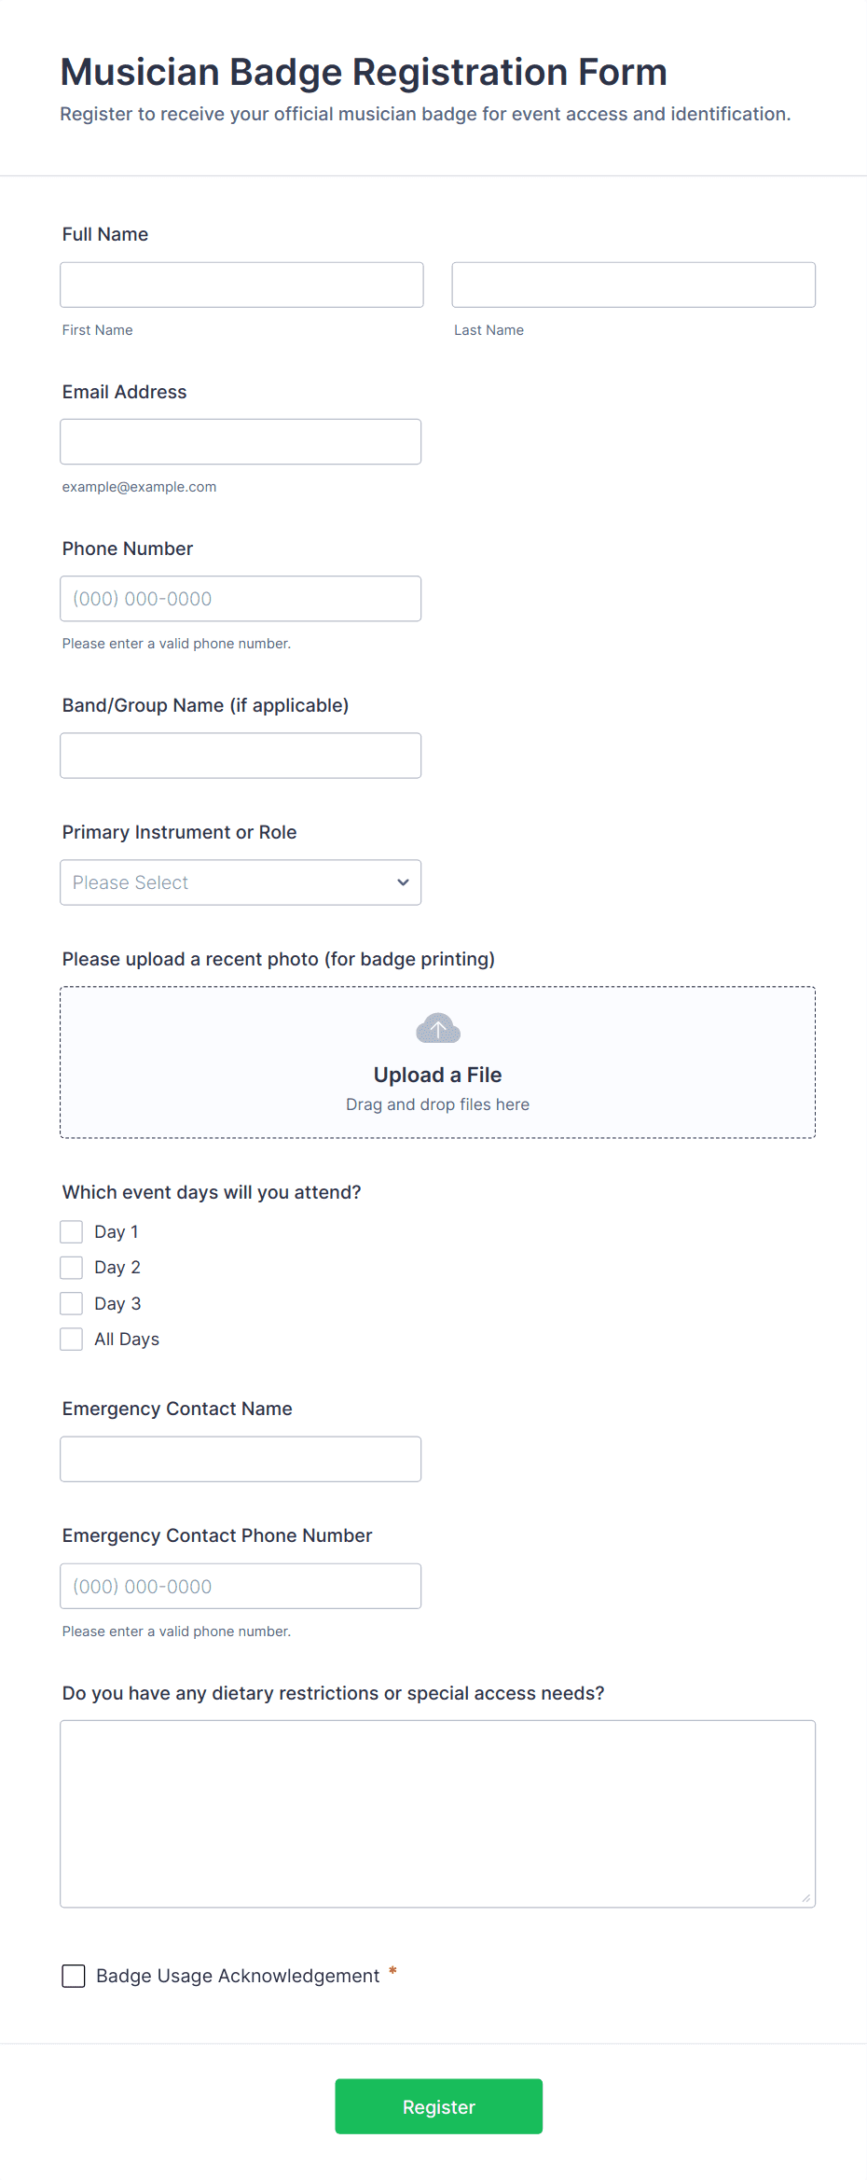
Task: Click into the Last Name field
Action: 633,285
